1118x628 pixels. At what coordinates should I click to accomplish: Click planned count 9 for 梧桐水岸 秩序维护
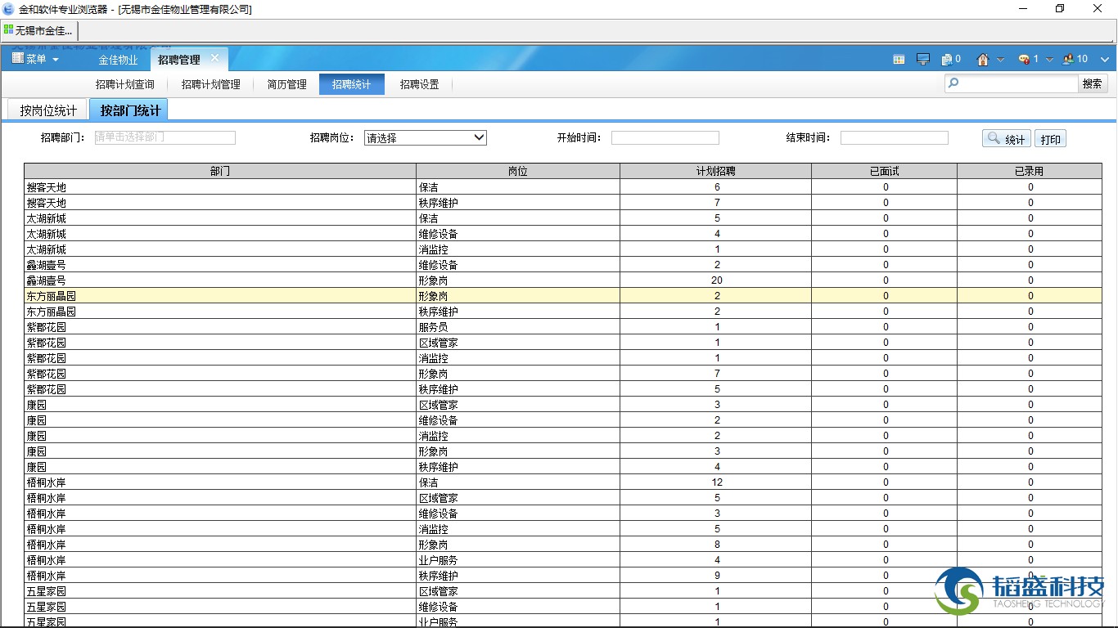point(716,576)
